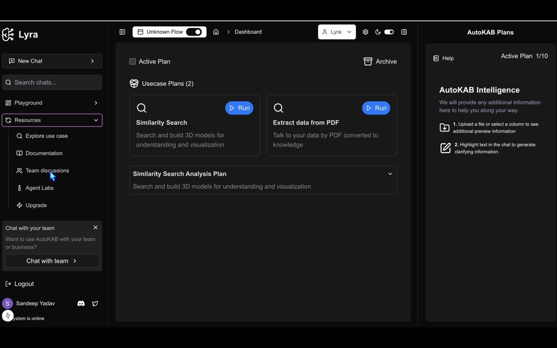Click the Explore use case magnifier icon

(x=19, y=136)
